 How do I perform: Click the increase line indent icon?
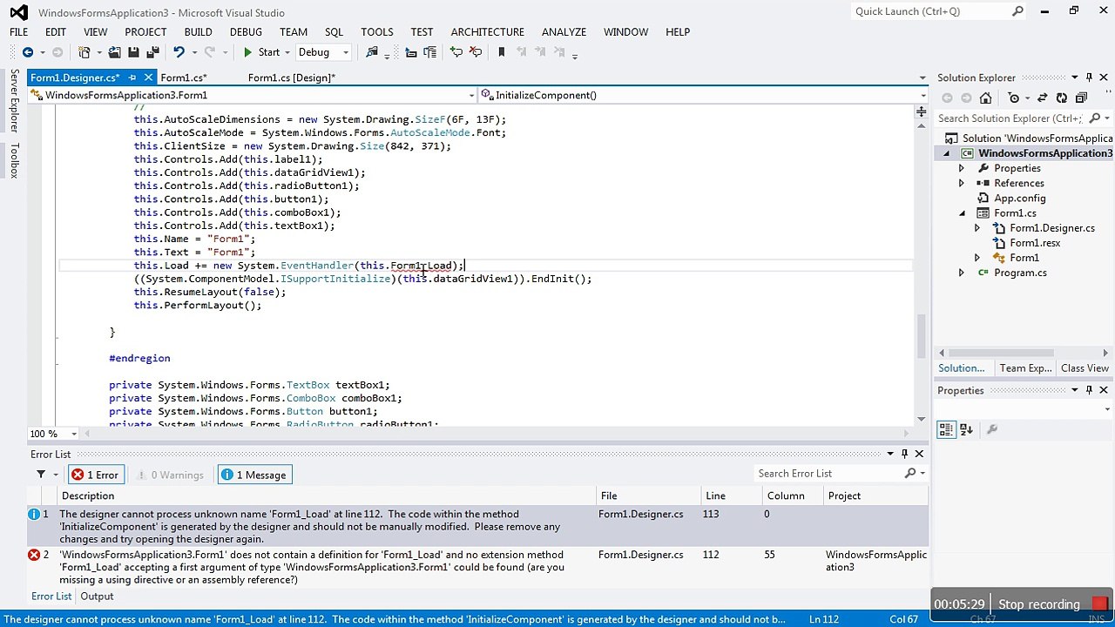[429, 52]
